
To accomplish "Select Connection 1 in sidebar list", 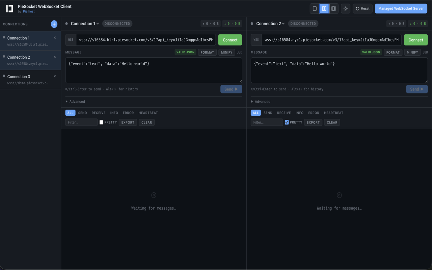I will tap(30, 41).
